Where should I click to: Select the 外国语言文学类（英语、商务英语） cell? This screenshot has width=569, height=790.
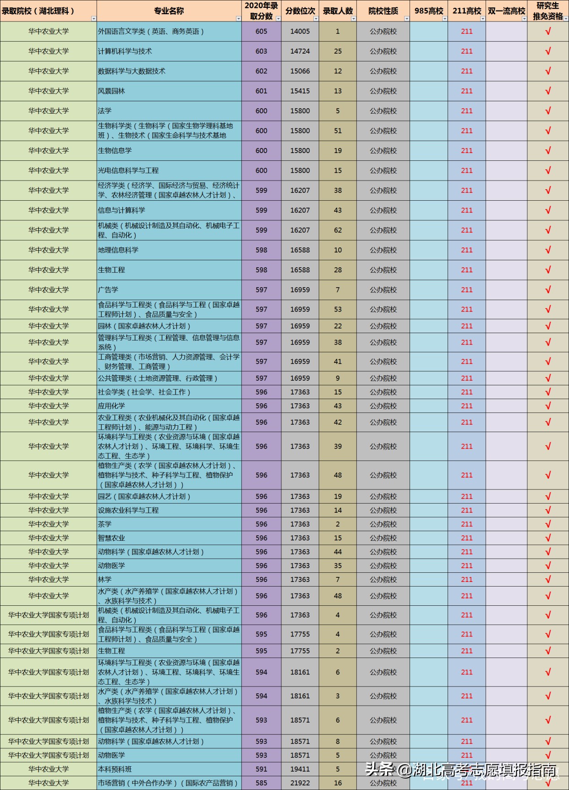click(x=169, y=32)
